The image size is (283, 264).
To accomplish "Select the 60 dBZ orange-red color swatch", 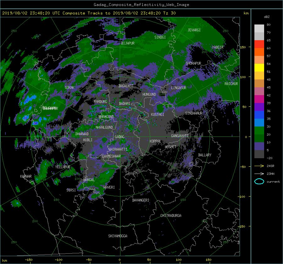I will click(x=259, y=52).
